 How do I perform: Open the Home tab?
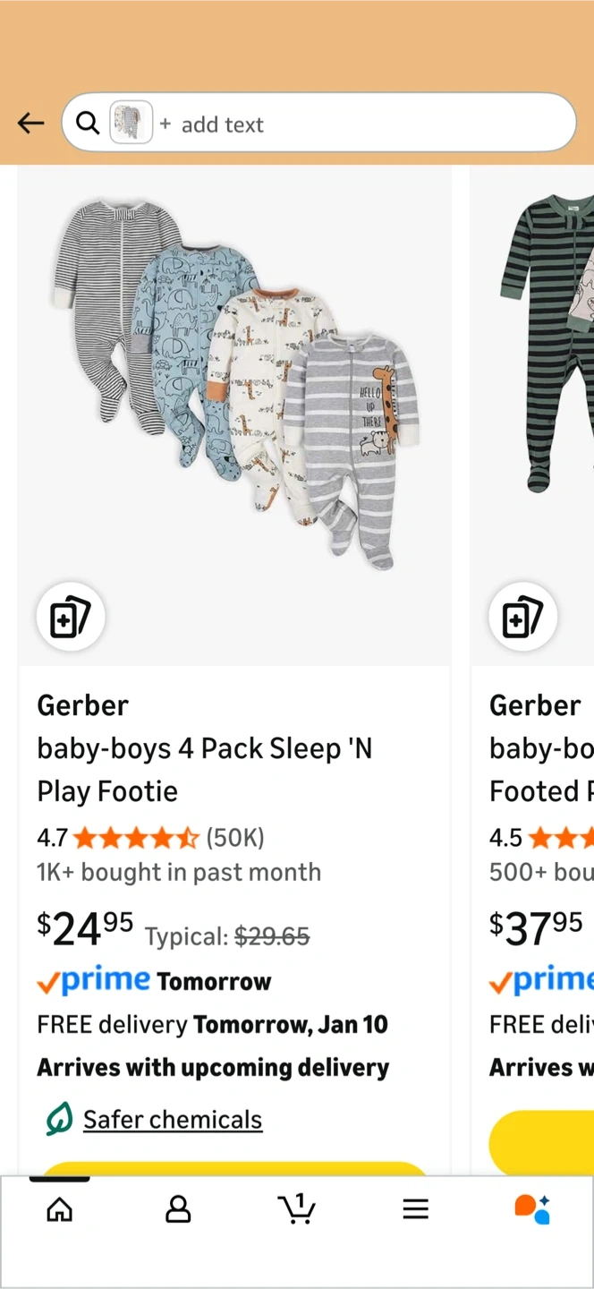[x=60, y=1210]
